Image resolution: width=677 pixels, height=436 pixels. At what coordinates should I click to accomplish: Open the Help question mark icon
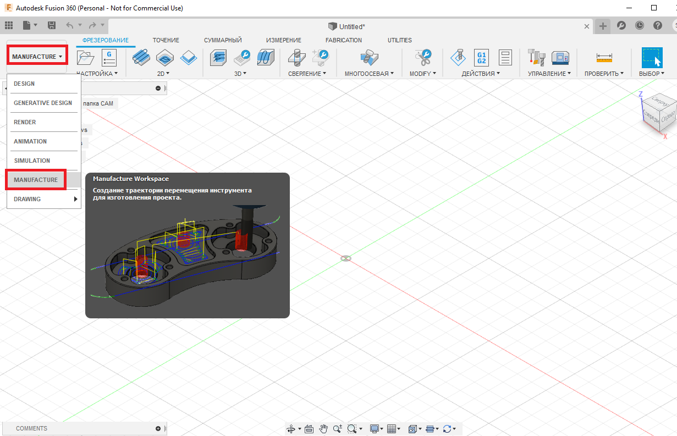click(x=657, y=25)
